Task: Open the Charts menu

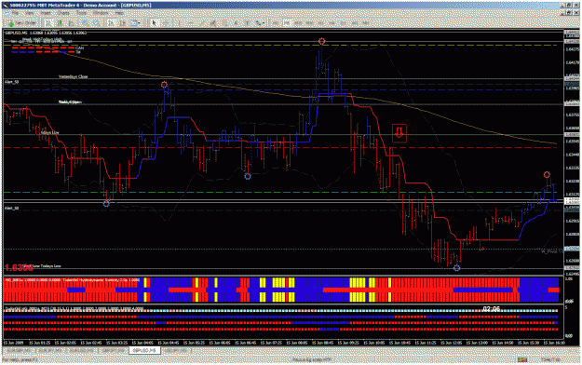Action: pyautogui.click(x=63, y=13)
